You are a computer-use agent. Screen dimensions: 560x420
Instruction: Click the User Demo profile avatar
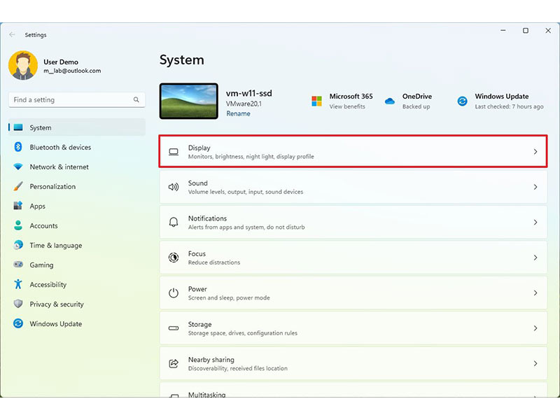(x=23, y=65)
